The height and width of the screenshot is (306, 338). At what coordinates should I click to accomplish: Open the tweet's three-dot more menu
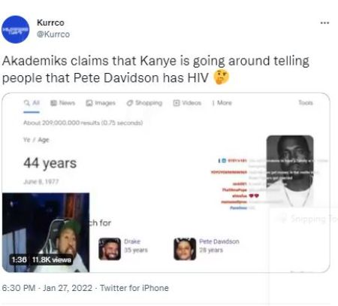[324, 23]
